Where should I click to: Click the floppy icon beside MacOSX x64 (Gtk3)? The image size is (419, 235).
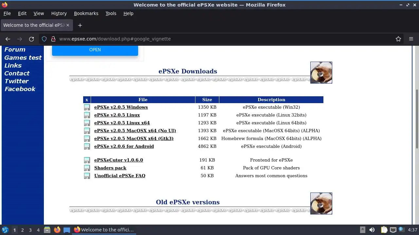tap(87, 138)
